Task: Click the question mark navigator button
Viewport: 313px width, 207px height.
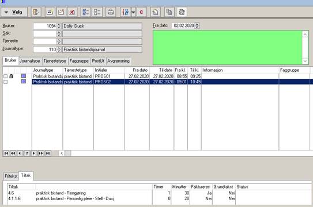Action: [x=27, y=154]
